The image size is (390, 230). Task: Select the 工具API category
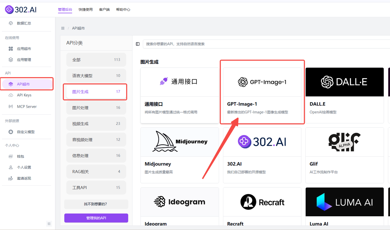tap(96, 187)
